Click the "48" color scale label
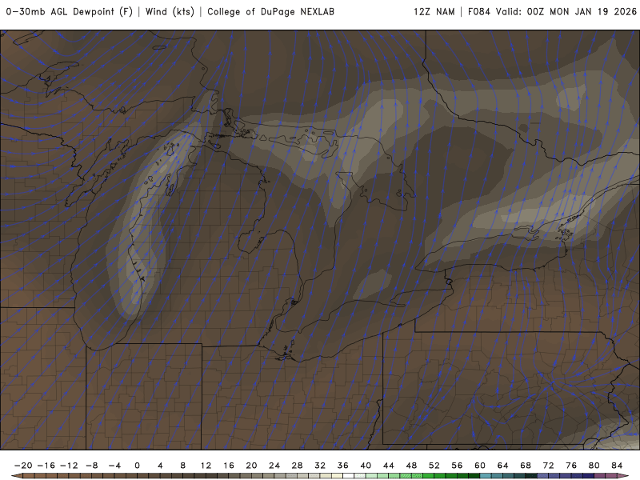 [411, 466]
